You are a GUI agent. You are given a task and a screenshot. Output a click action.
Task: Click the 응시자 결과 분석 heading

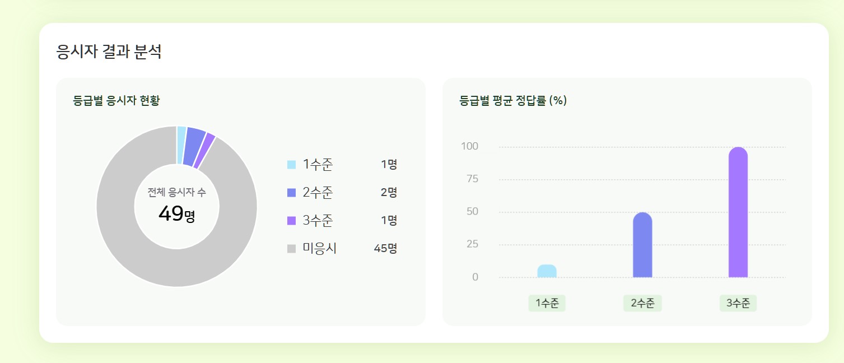point(109,52)
